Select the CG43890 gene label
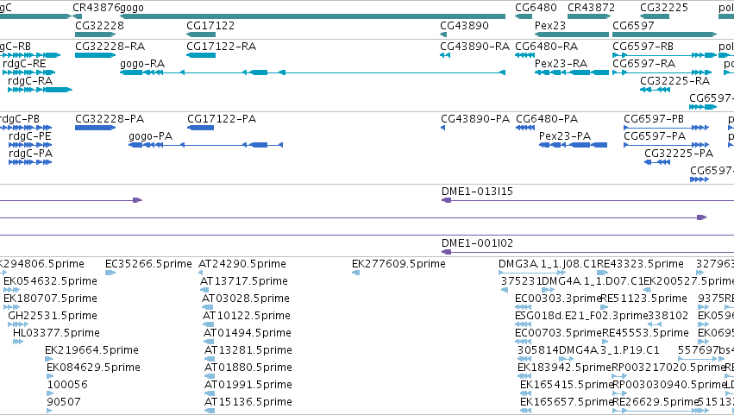The height and width of the screenshot is (415, 734). 464,25
